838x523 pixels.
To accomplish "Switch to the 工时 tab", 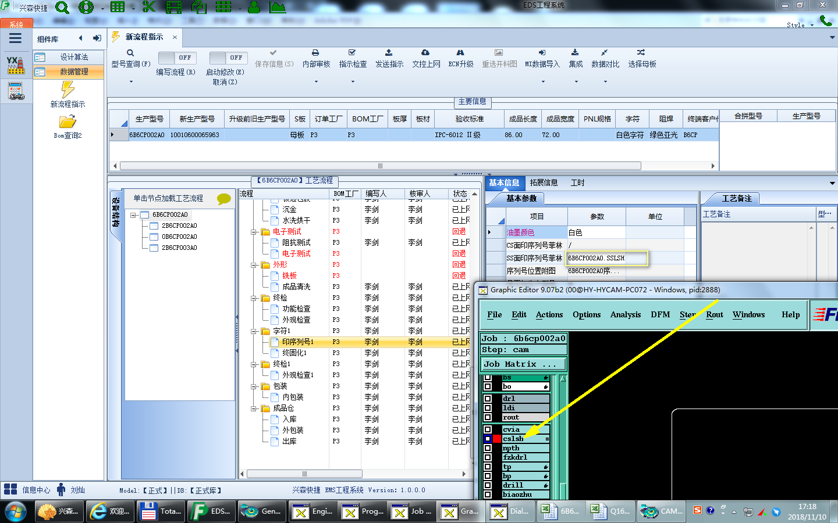I will point(577,183).
